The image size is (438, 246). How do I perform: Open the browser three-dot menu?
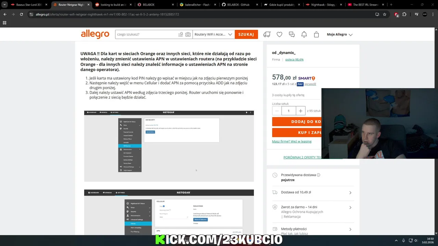(433, 14)
